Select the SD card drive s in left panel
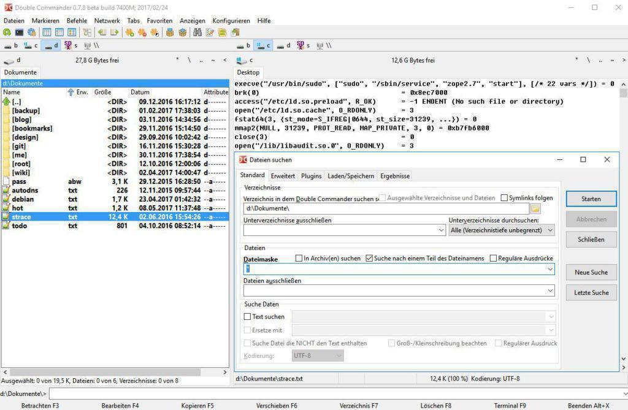The height and width of the screenshot is (410, 628). point(71,45)
